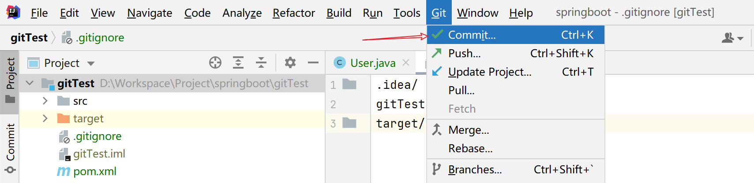Select Commit... in the Git menu
Viewport: 754px width, 183px height.
pos(472,35)
